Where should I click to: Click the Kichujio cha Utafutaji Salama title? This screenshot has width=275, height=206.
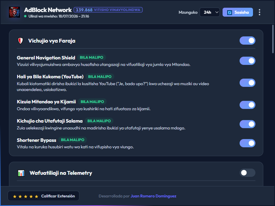tap(49, 121)
